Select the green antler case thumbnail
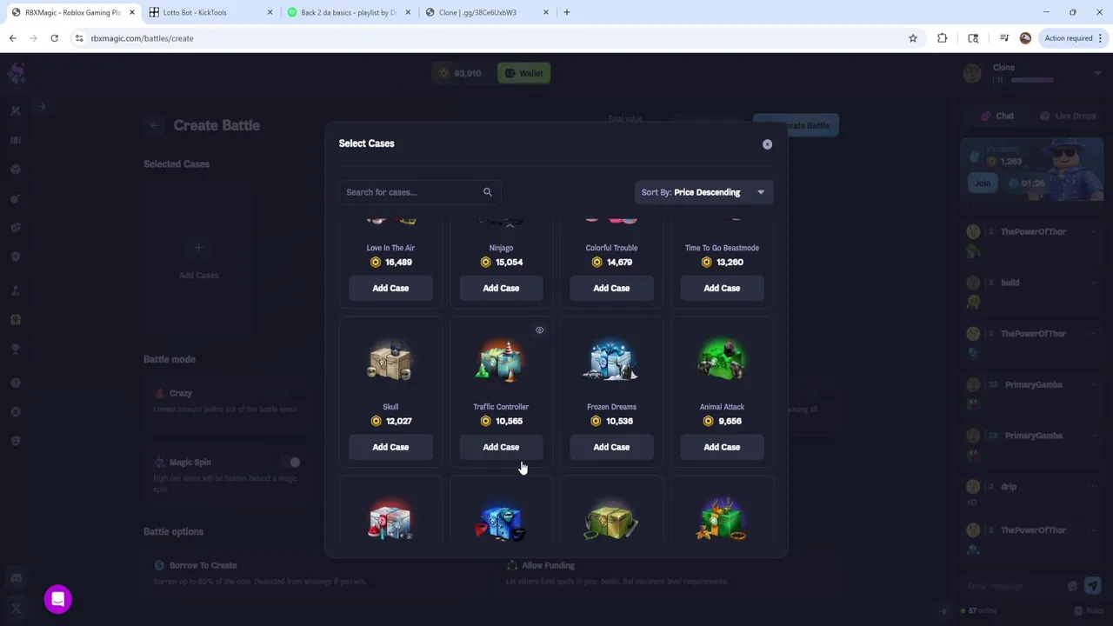Image resolution: width=1113 pixels, height=626 pixels. (x=722, y=520)
